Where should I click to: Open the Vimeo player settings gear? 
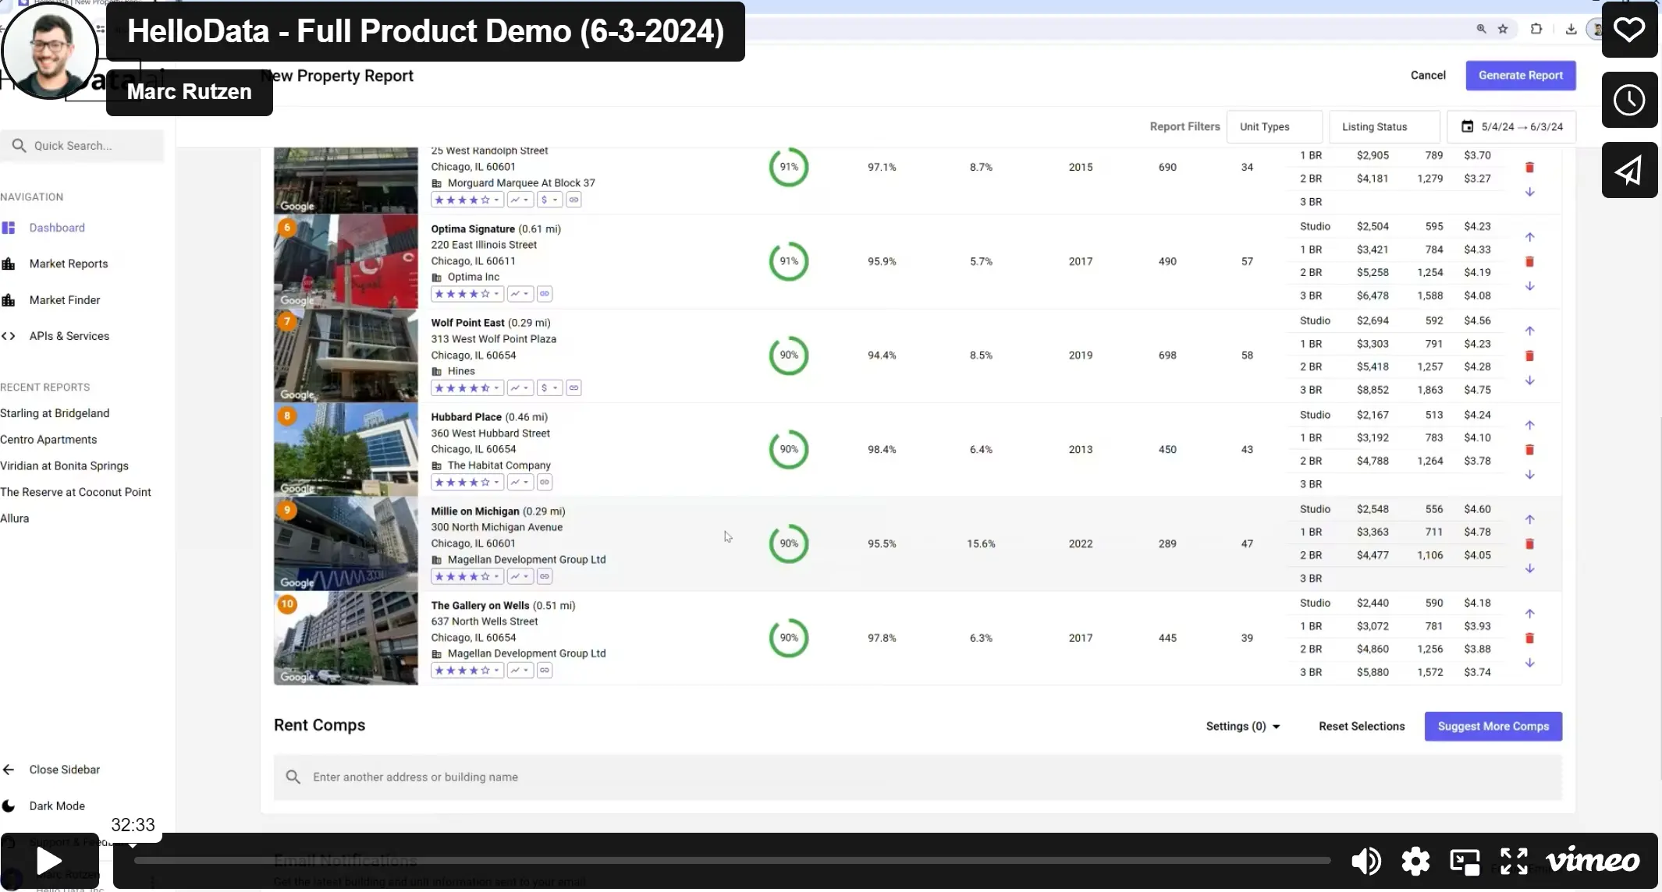pyautogui.click(x=1415, y=861)
